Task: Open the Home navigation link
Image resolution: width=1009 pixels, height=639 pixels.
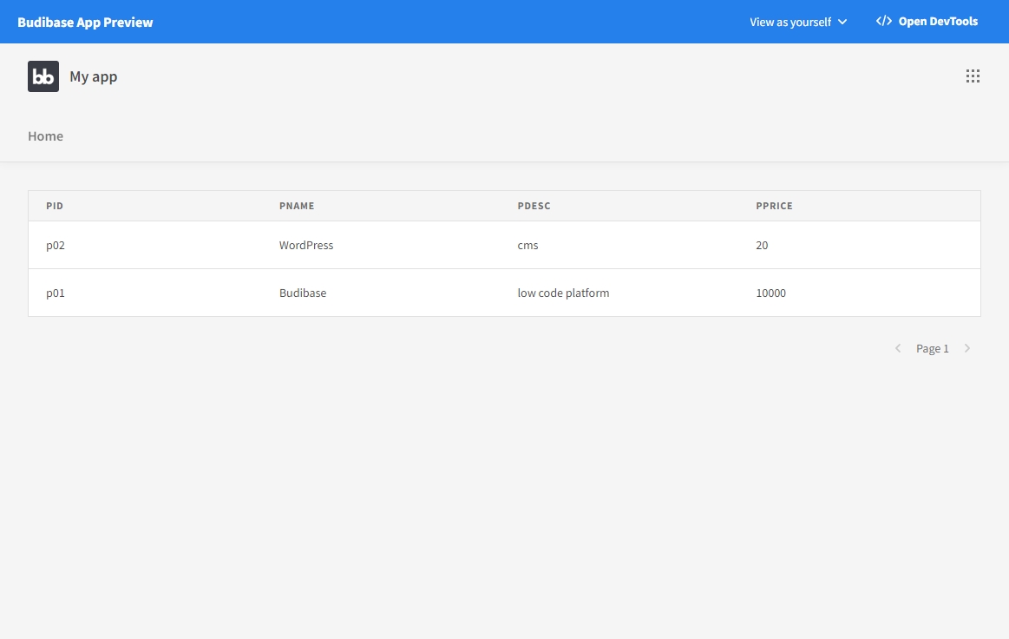Action: tap(45, 136)
